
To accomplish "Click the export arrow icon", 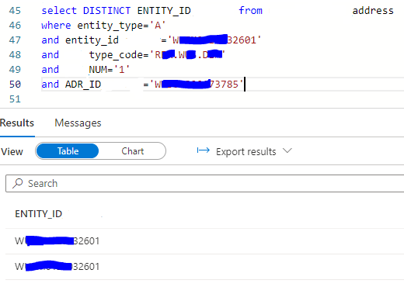I will [204, 150].
